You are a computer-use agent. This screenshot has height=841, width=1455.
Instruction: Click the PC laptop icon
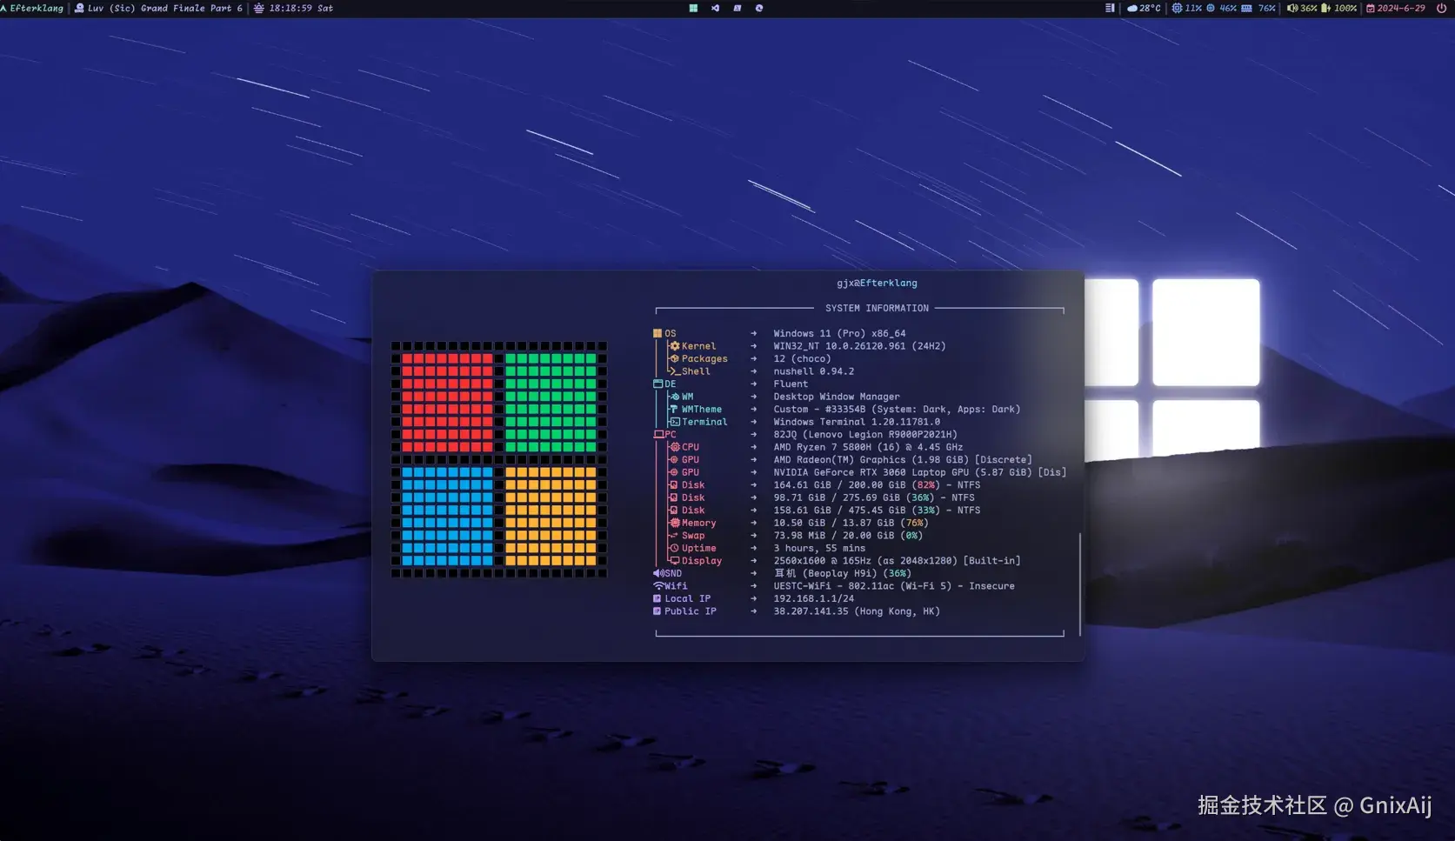pos(658,434)
